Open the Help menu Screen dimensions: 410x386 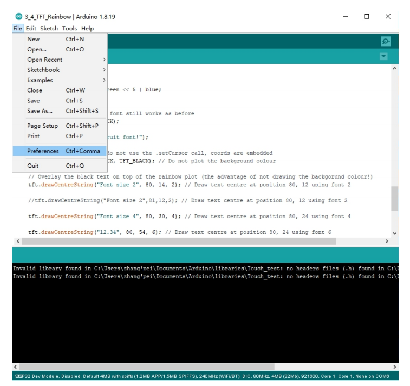click(88, 28)
